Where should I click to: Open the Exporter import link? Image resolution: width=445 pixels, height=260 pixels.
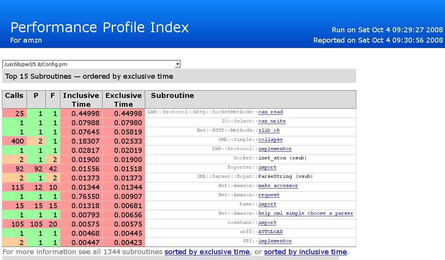coord(267,167)
